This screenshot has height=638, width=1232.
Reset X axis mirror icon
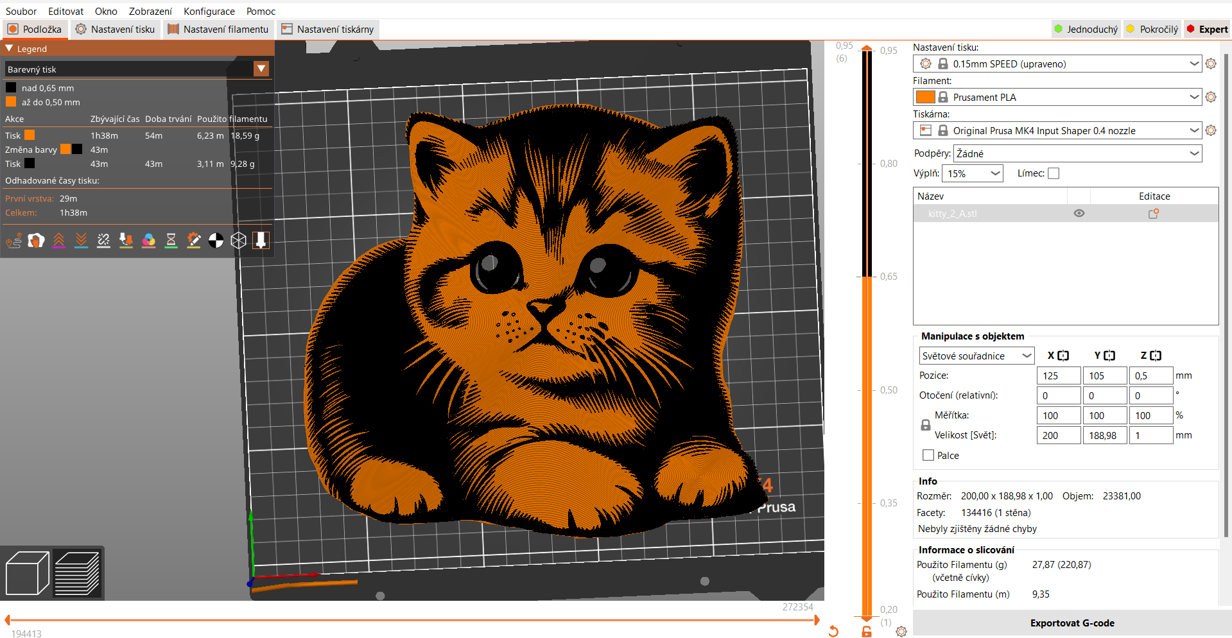tap(1063, 356)
